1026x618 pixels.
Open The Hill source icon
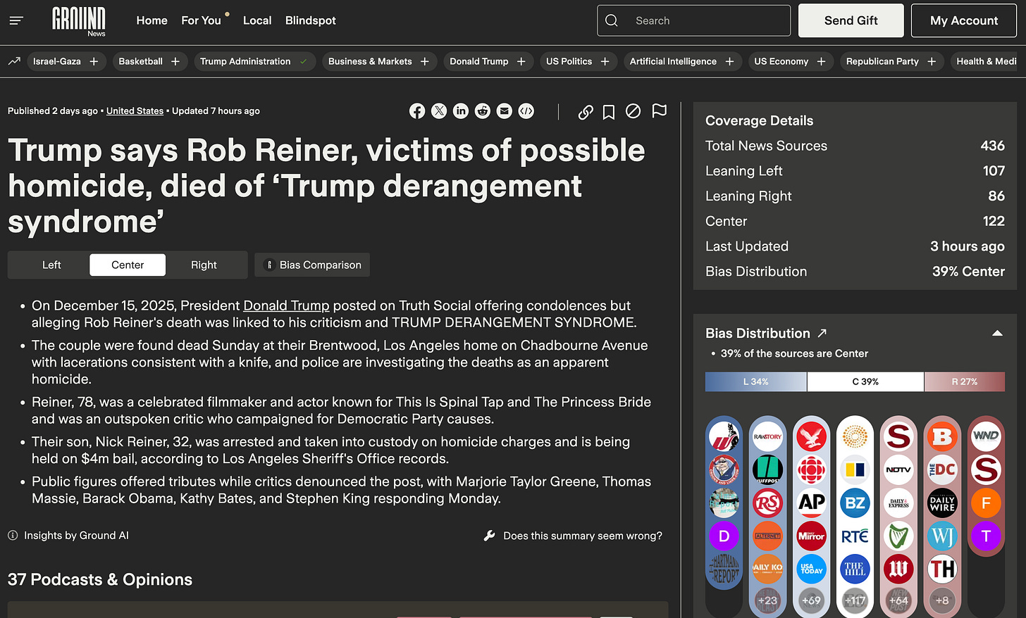855,569
